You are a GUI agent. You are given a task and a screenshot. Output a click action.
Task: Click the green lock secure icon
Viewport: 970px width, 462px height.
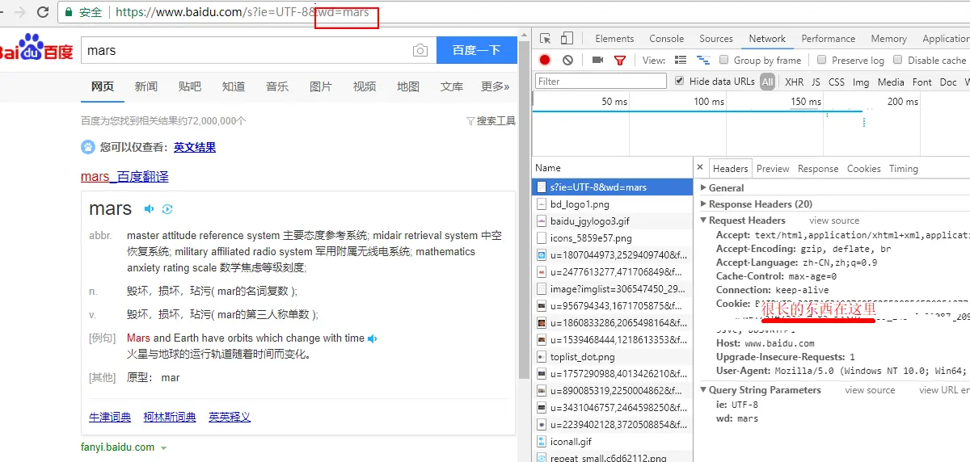pyautogui.click(x=70, y=12)
